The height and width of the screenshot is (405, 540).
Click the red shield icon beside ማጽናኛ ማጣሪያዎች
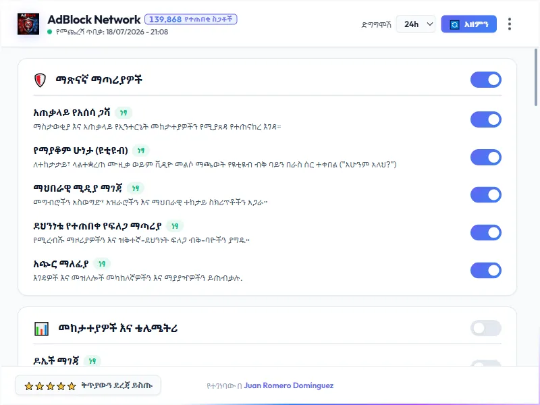(40, 80)
